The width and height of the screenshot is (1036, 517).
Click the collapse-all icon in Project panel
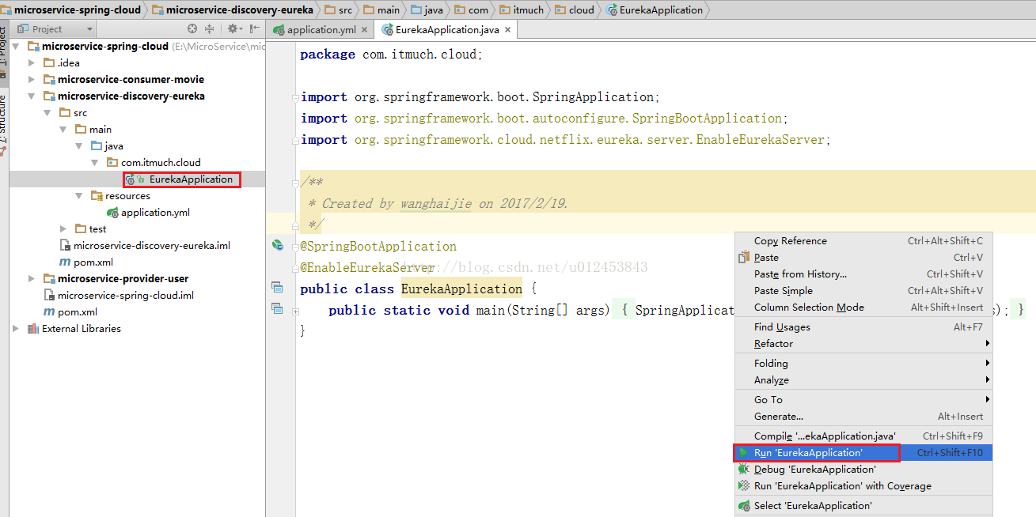point(209,29)
